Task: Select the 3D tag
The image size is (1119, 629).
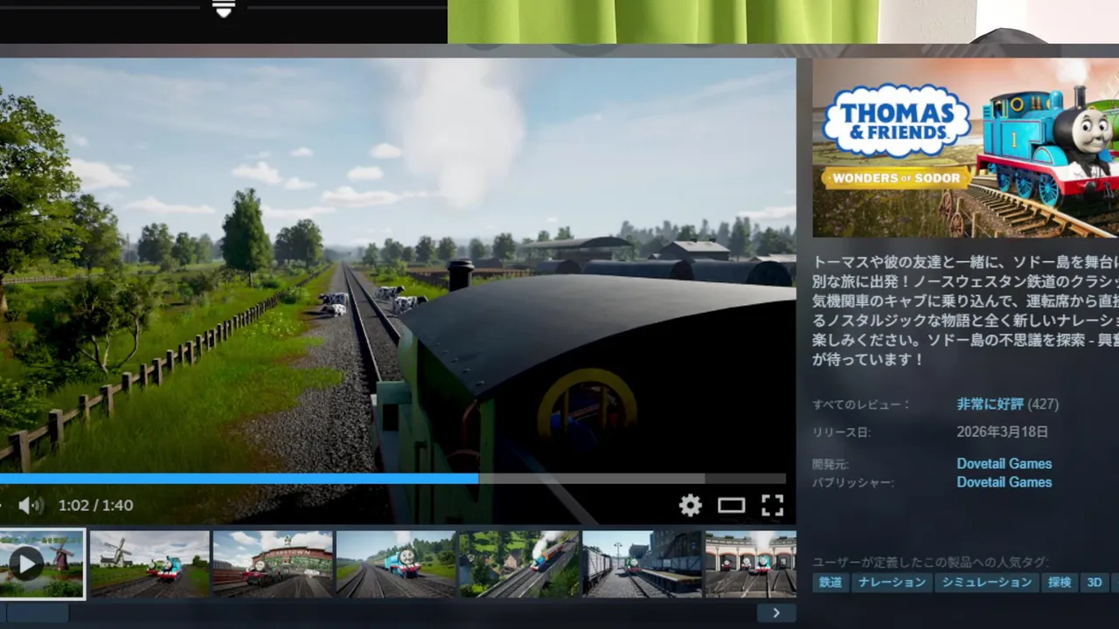Action: coord(1094,582)
